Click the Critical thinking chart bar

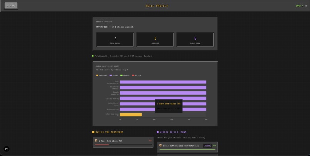pyautogui.click(x=163, y=98)
